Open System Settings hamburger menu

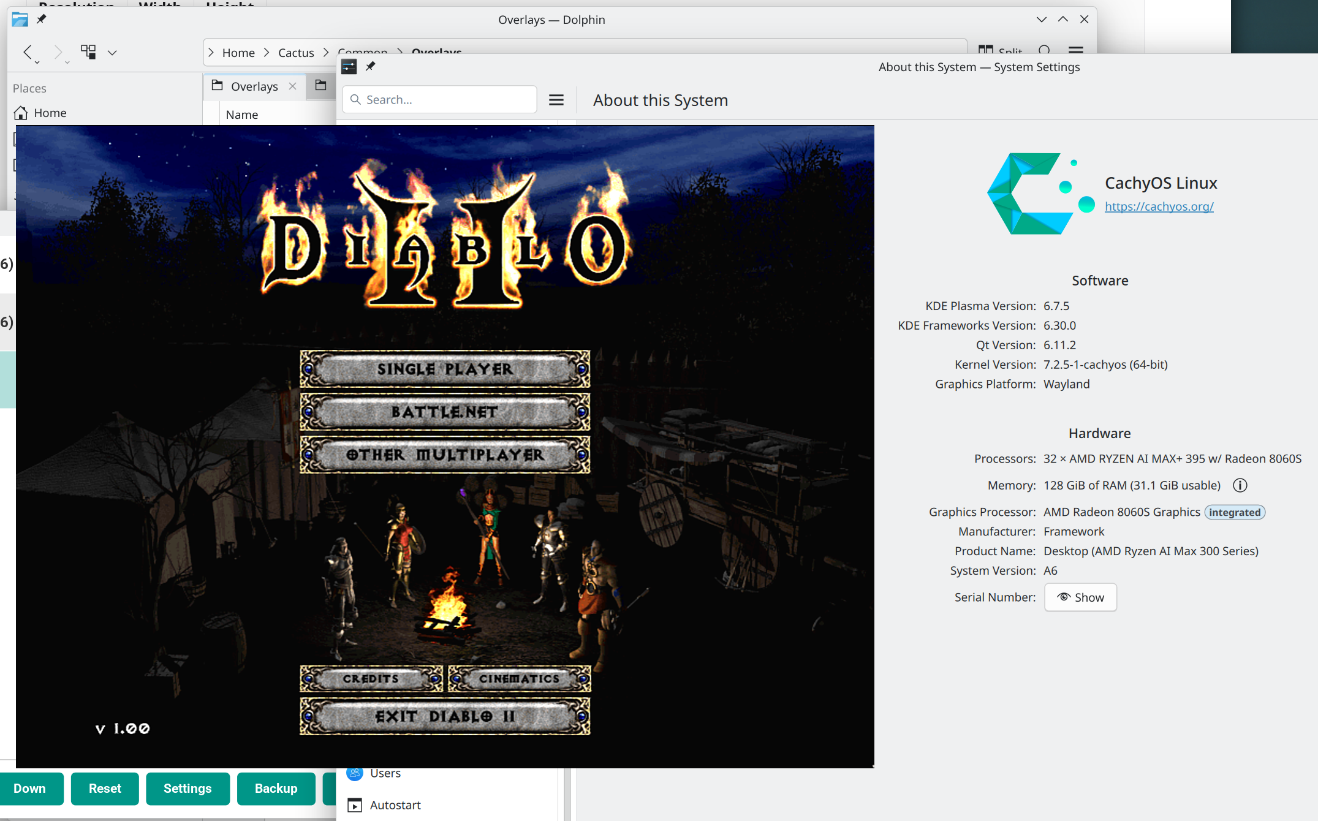(556, 100)
